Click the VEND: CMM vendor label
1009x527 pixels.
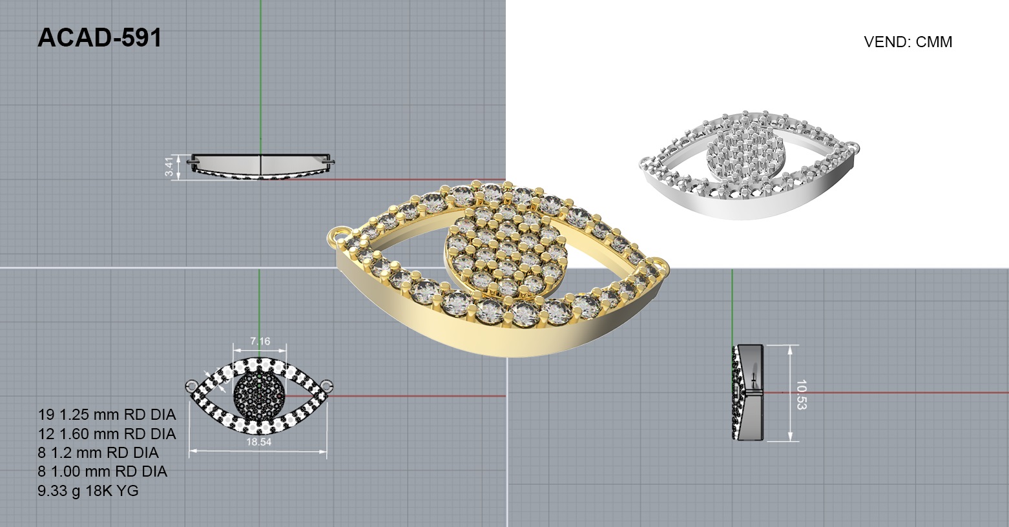908,42
